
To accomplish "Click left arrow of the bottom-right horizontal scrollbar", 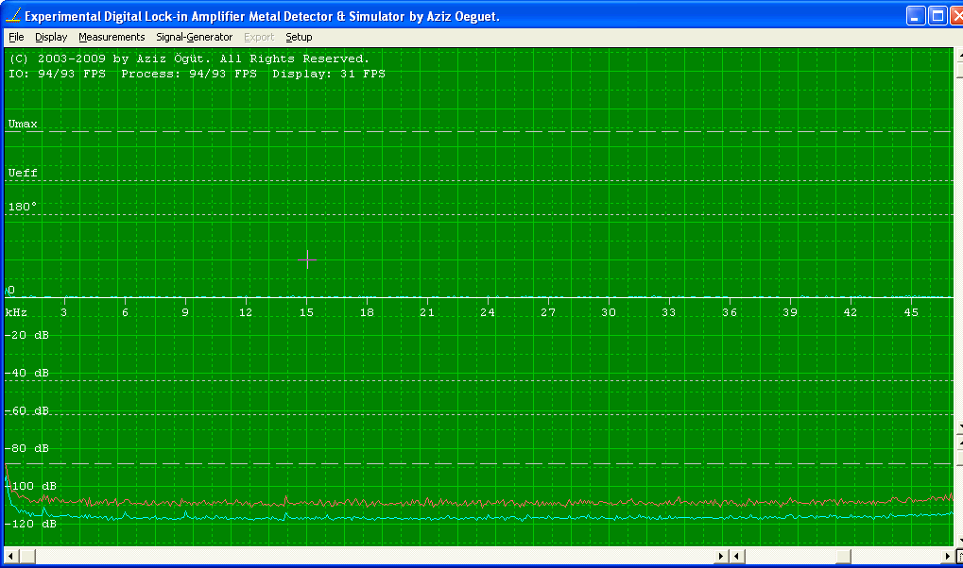I will 736,556.
